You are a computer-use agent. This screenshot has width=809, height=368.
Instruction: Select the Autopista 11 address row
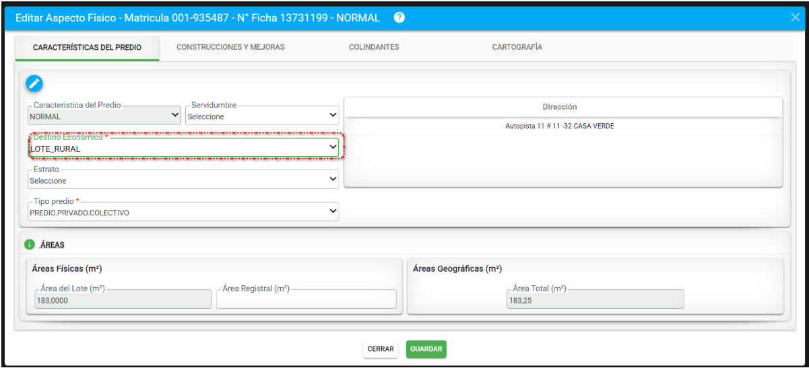pos(563,126)
